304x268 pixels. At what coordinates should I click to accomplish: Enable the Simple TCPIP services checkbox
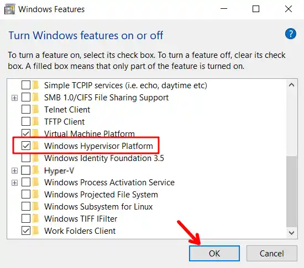click(x=26, y=85)
